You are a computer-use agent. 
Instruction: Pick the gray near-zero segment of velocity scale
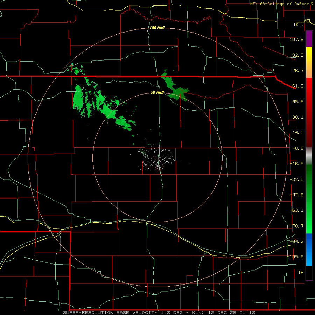309,156
